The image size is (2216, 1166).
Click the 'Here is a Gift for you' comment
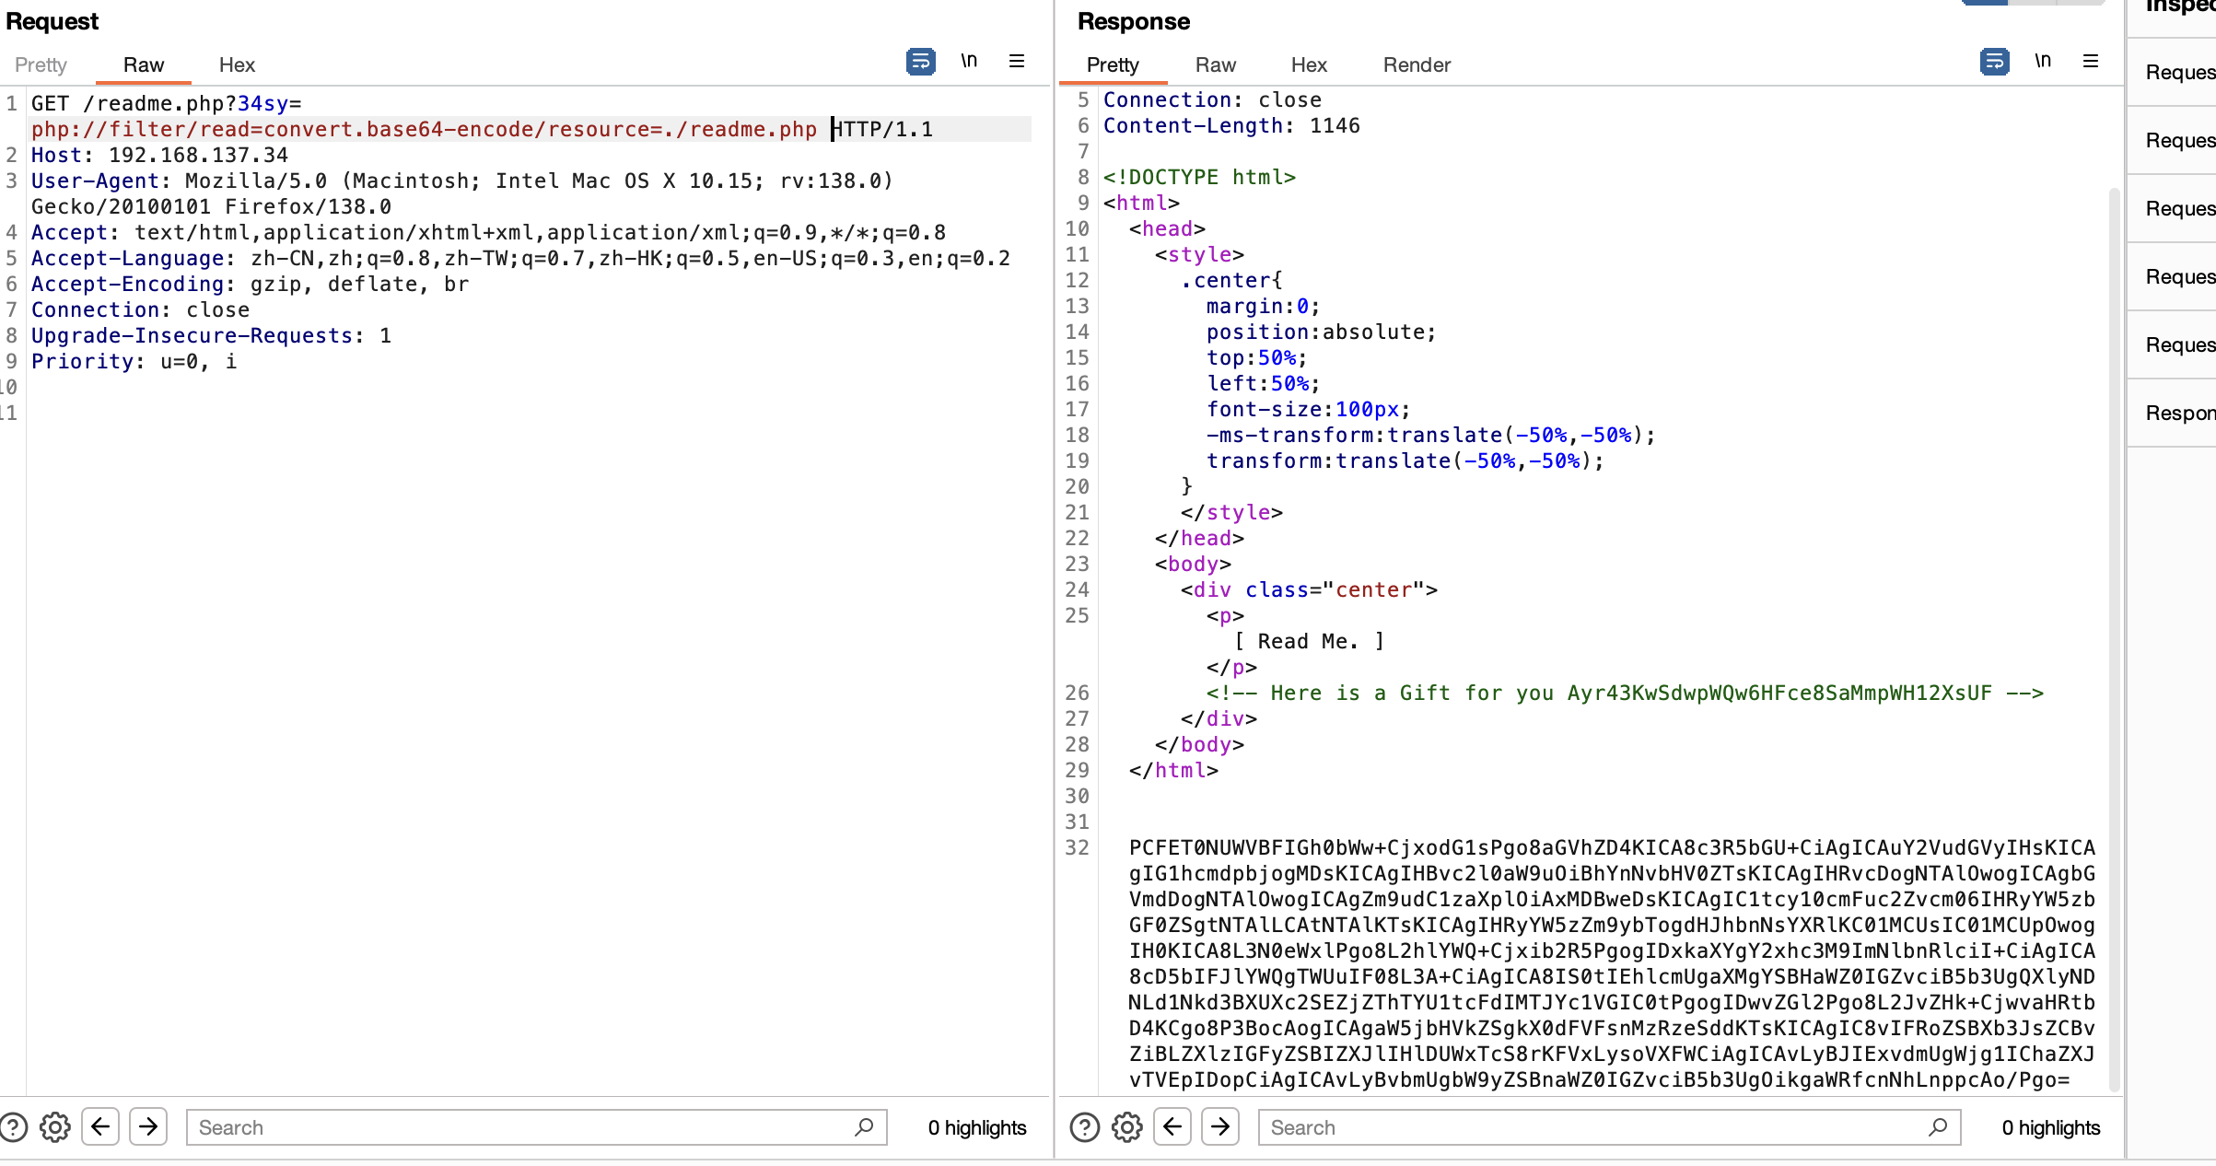(1625, 693)
